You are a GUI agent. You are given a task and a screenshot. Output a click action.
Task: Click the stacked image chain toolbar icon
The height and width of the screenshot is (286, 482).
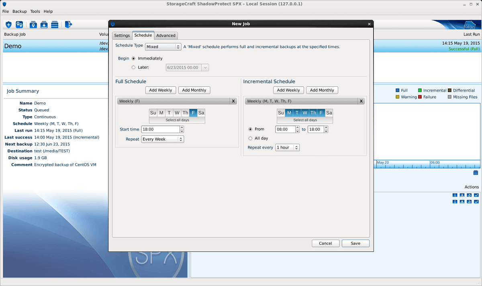(x=55, y=25)
